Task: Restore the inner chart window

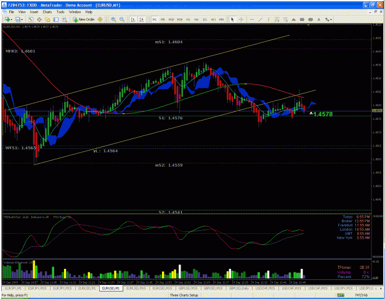Action: click(x=375, y=12)
